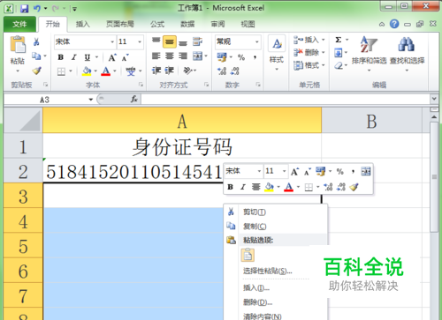This screenshot has height=320, width=442.
Task: Open the 文件 file tab
Action: [19, 25]
